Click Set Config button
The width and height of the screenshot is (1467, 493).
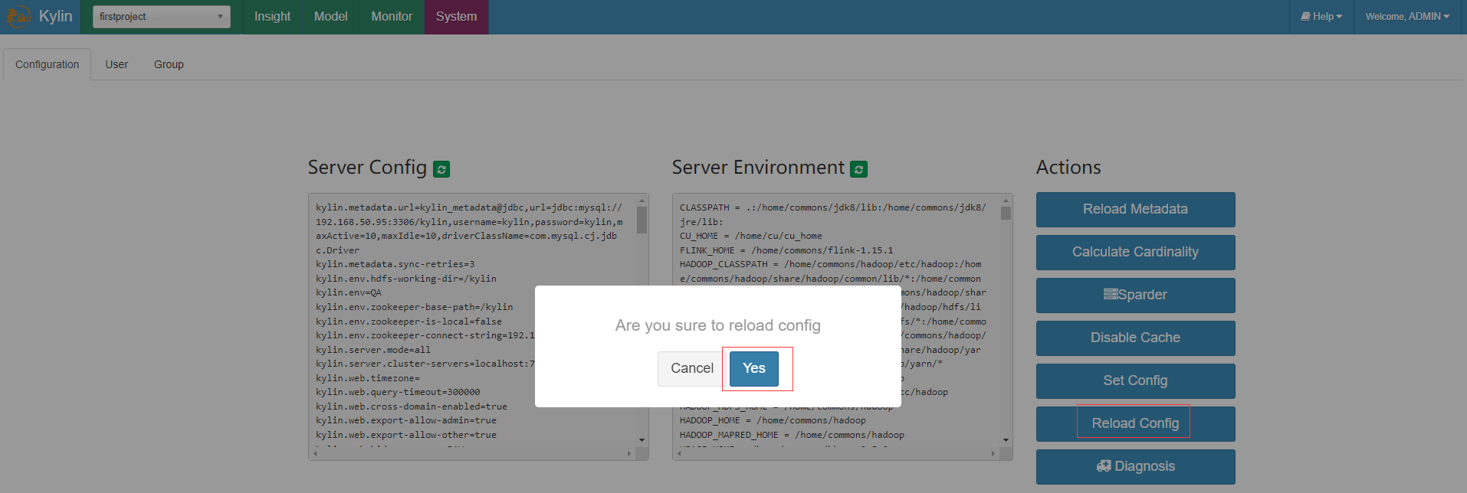[x=1135, y=380]
